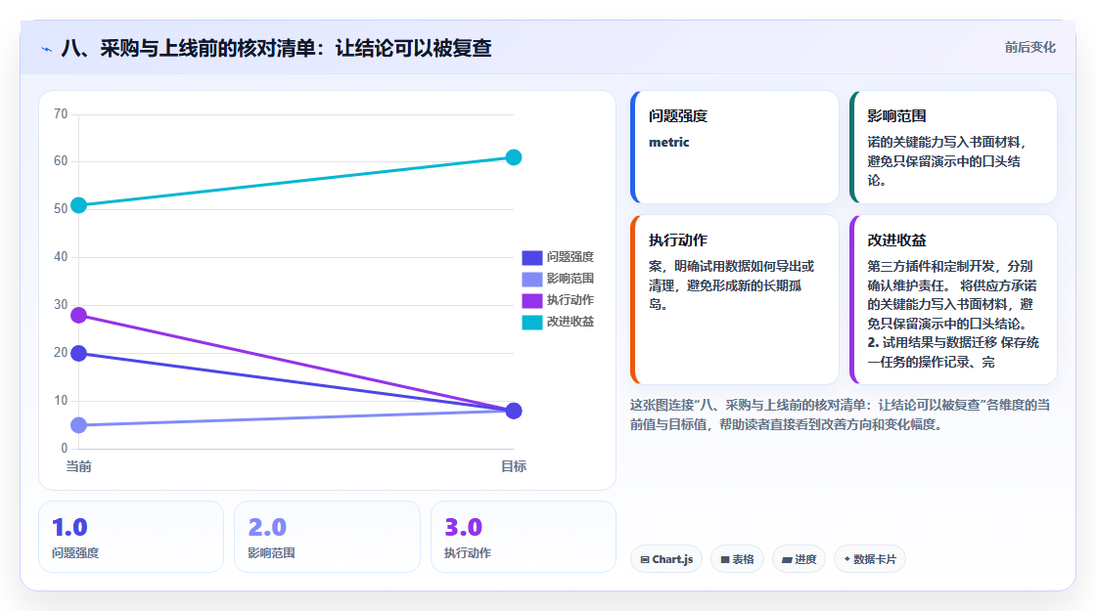Viewport: 1096px width, 611px height.
Task: Select the 3.0 执行动作 stat card
Action: coord(524,537)
